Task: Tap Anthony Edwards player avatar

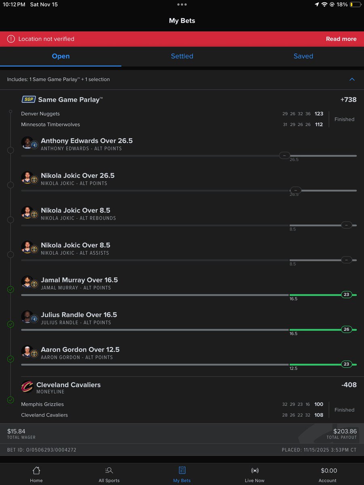Action: tap(30, 143)
